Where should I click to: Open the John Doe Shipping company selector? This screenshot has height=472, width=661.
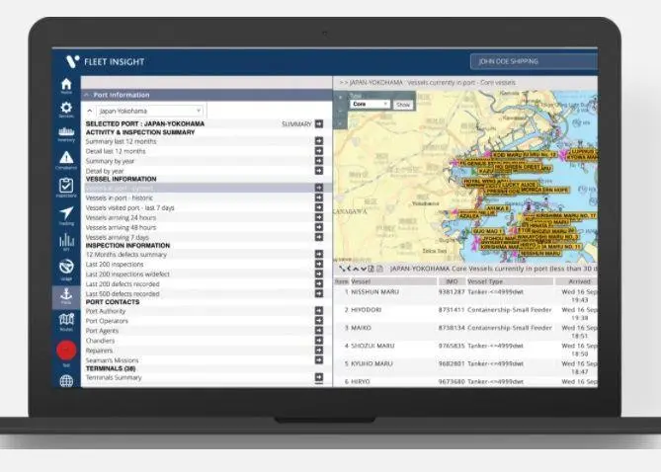coord(534,61)
